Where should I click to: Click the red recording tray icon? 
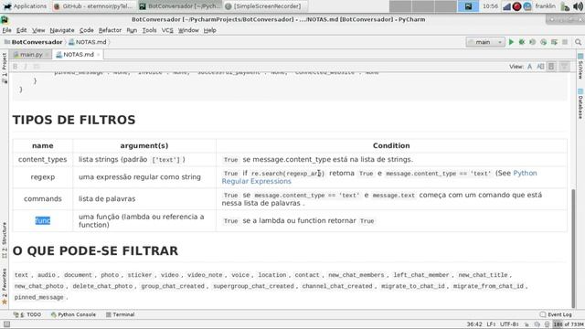(x=516, y=6)
